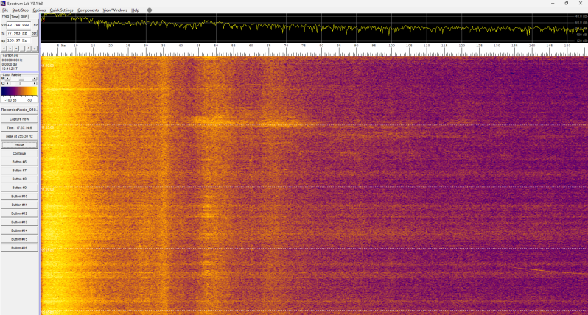Click Button #12
Viewport: 588px width, 315px height.
(x=19, y=213)
